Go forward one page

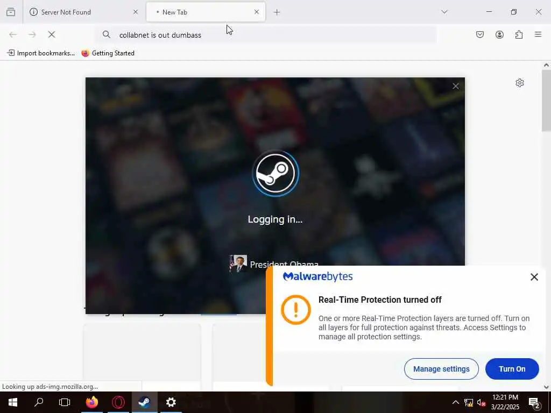click(32, 34)
